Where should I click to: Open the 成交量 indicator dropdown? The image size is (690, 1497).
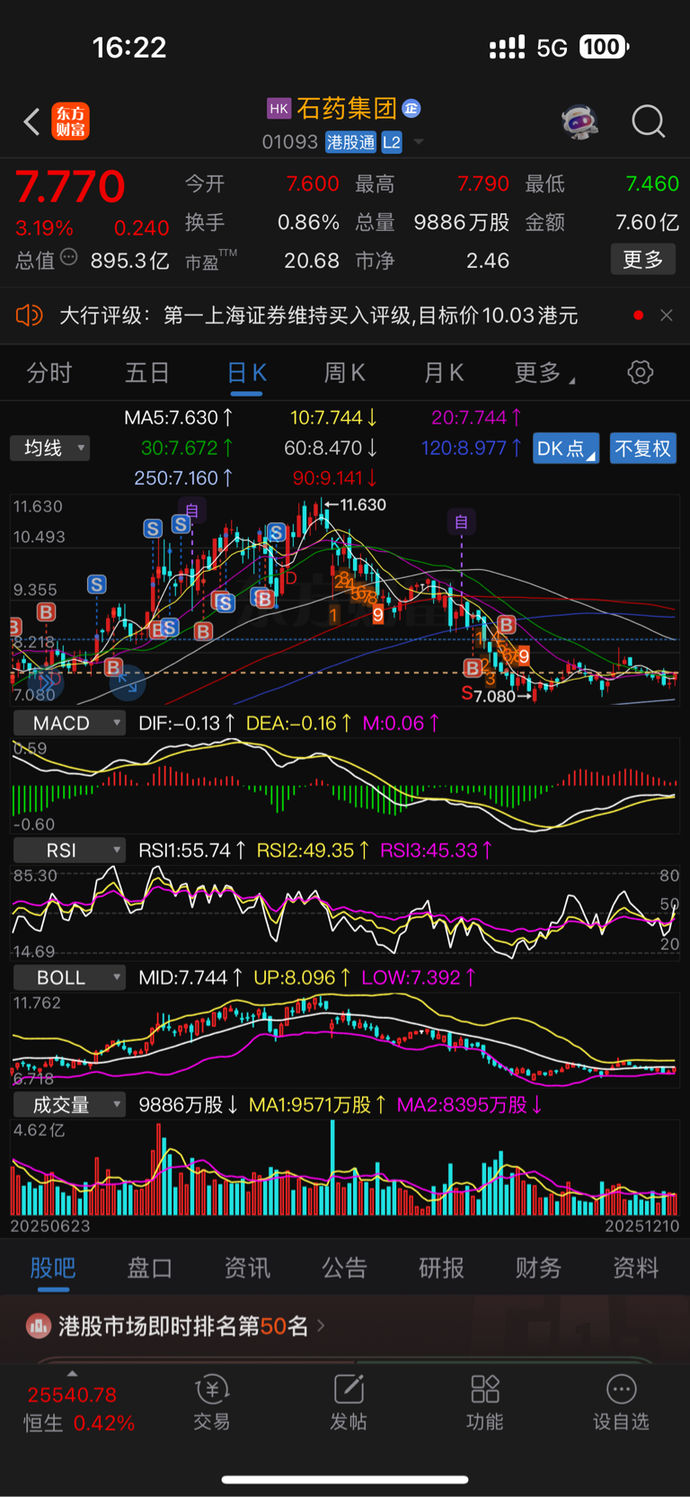coord(68,1104)
